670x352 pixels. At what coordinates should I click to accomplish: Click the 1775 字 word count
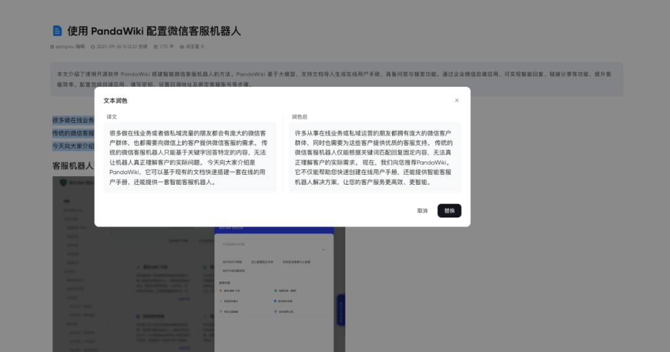pos(164,46)
